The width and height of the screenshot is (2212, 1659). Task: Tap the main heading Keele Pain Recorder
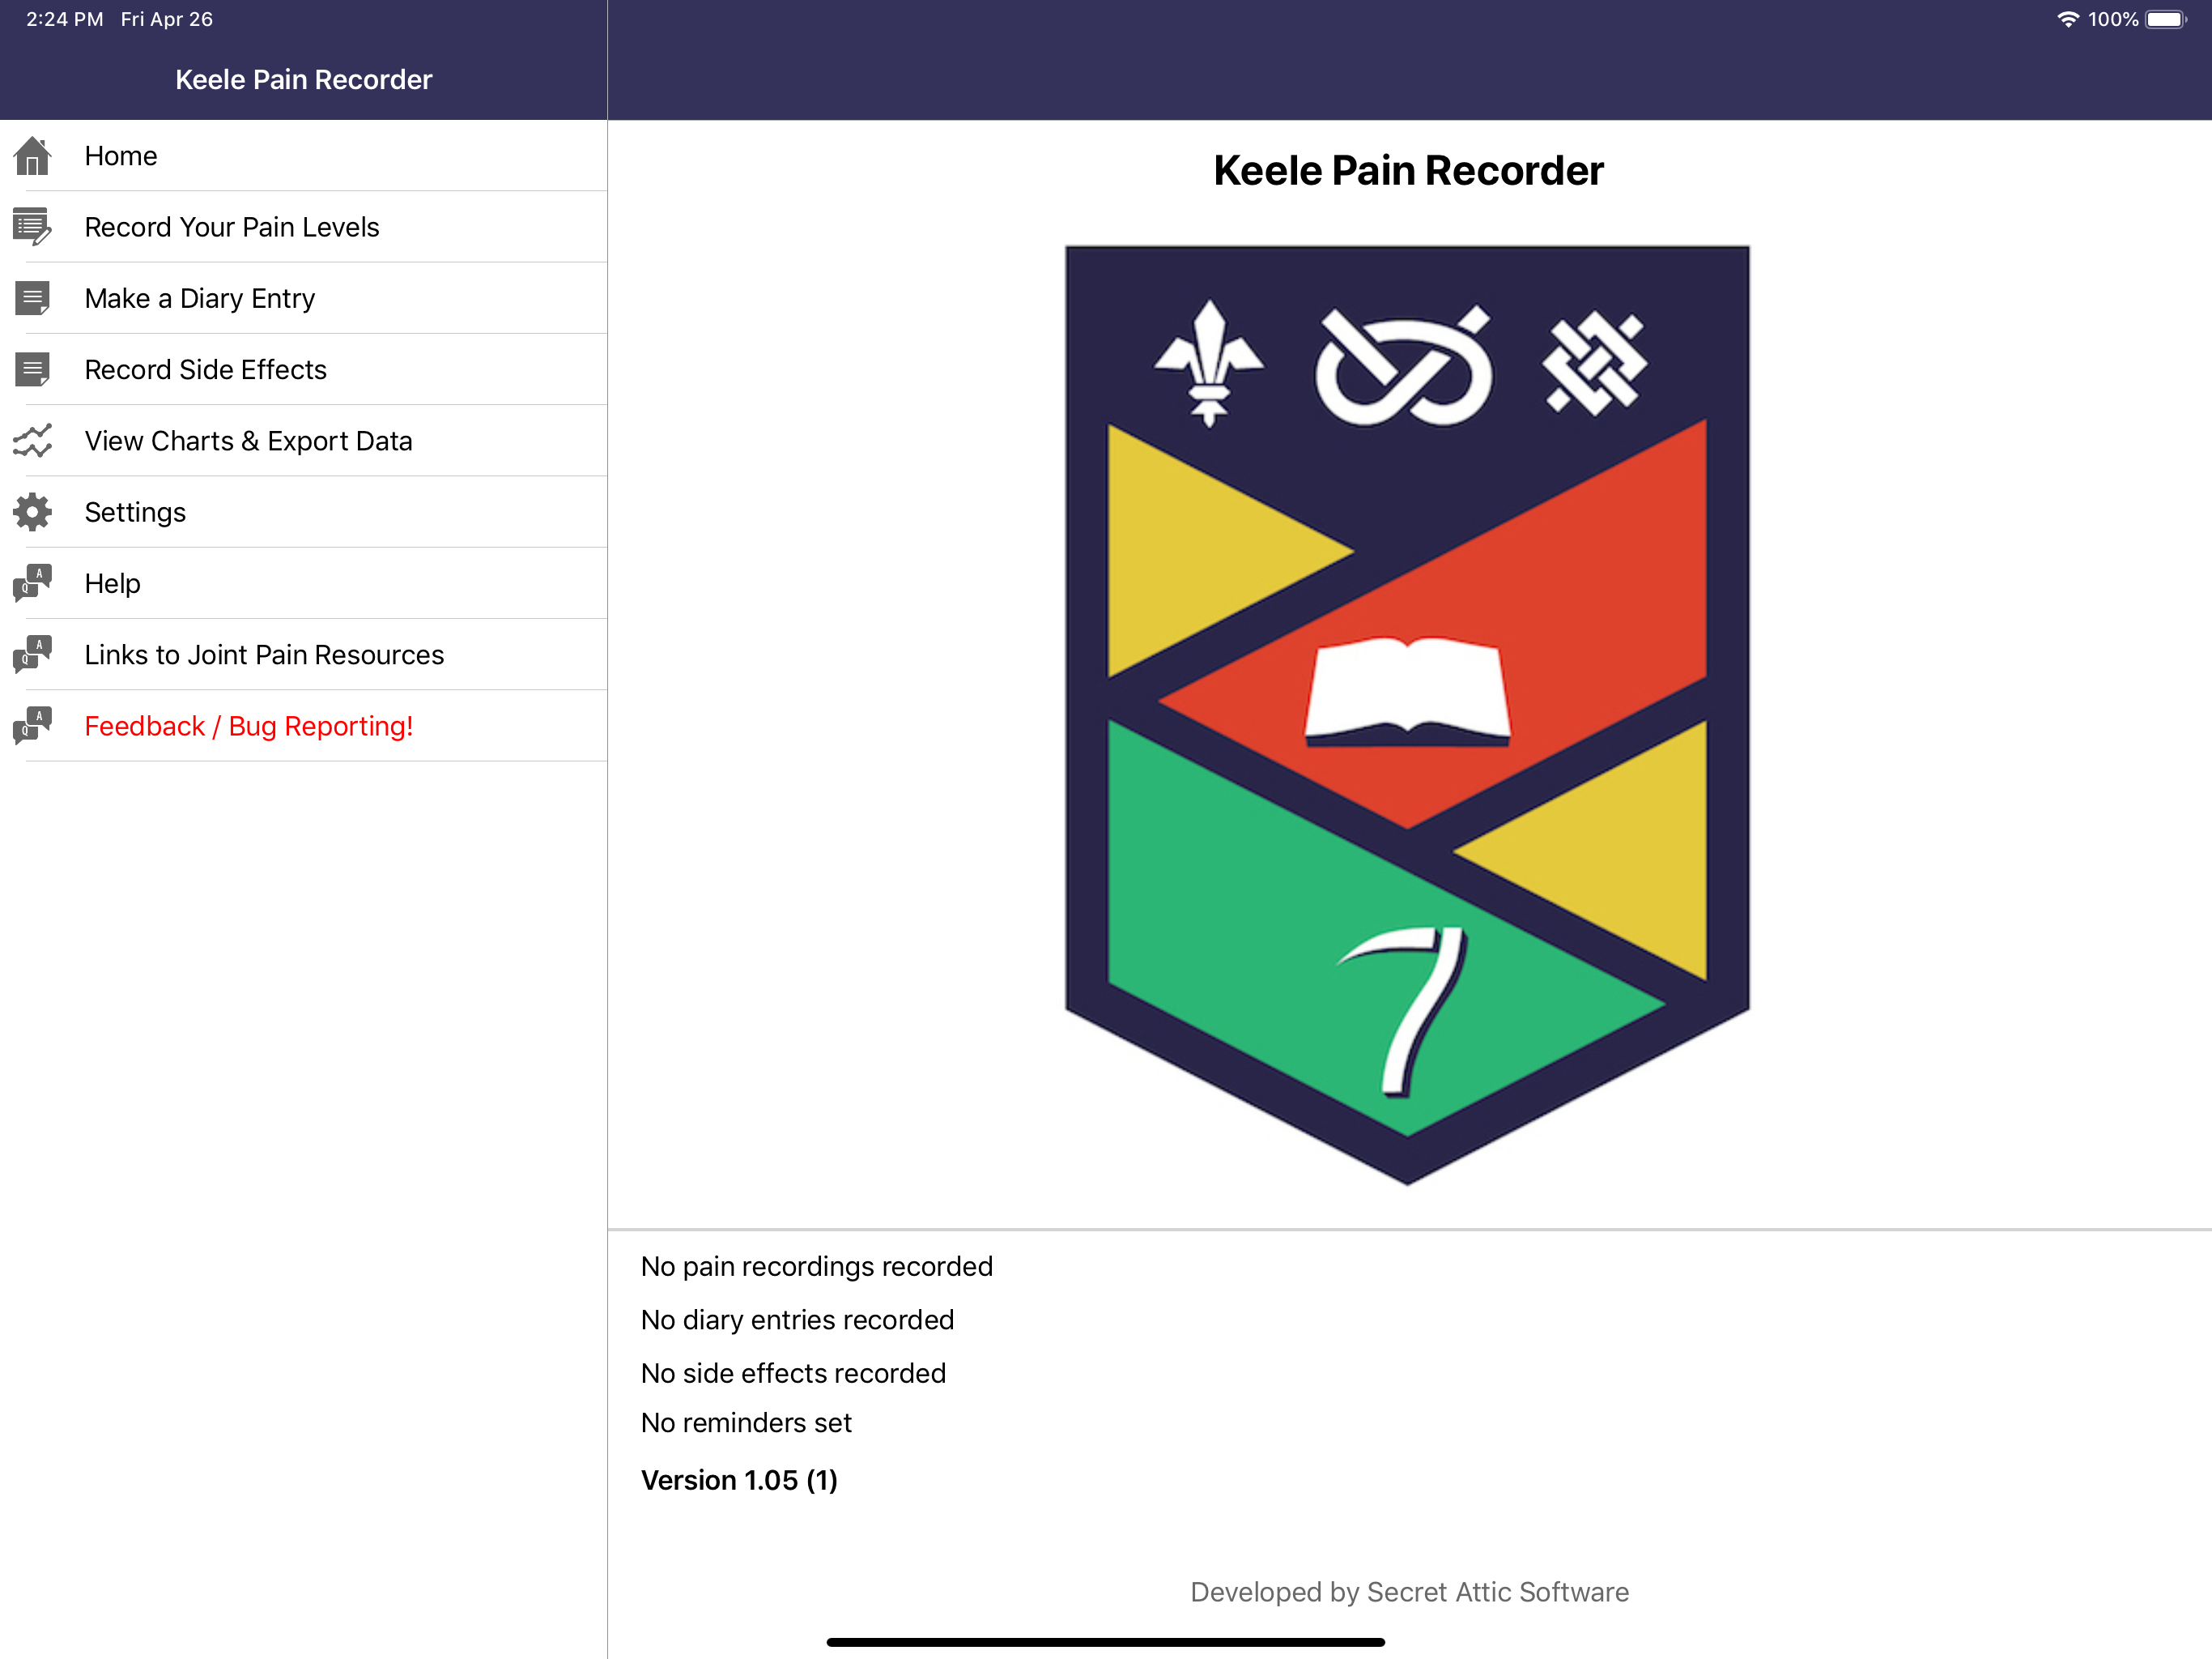[1408, 170]
